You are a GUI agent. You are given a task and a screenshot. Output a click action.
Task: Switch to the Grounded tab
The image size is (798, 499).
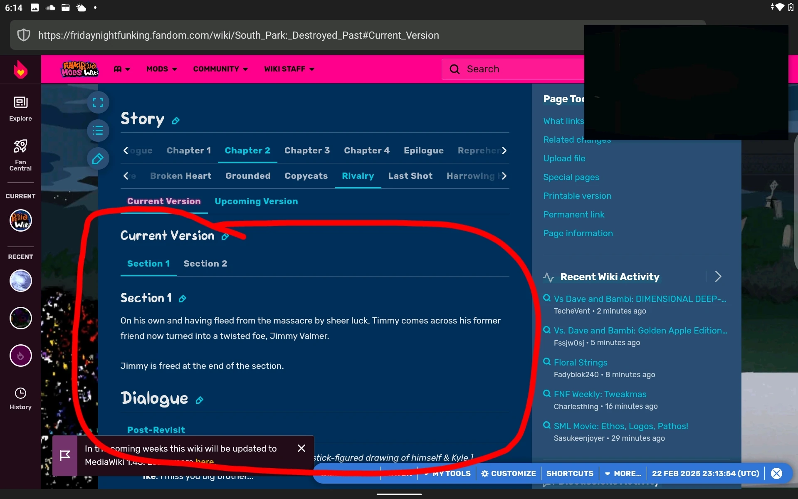248,176
